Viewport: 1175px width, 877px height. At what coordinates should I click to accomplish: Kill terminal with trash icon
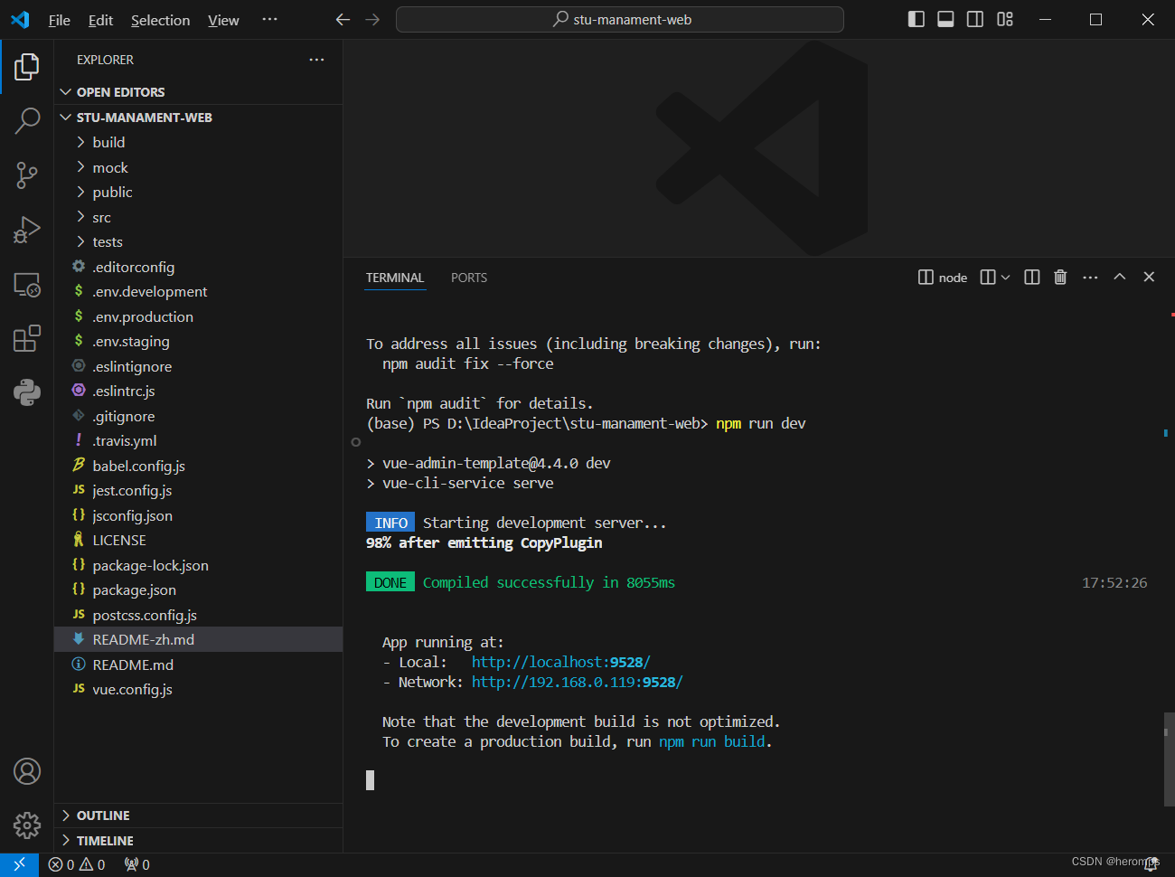(1060, 278)
